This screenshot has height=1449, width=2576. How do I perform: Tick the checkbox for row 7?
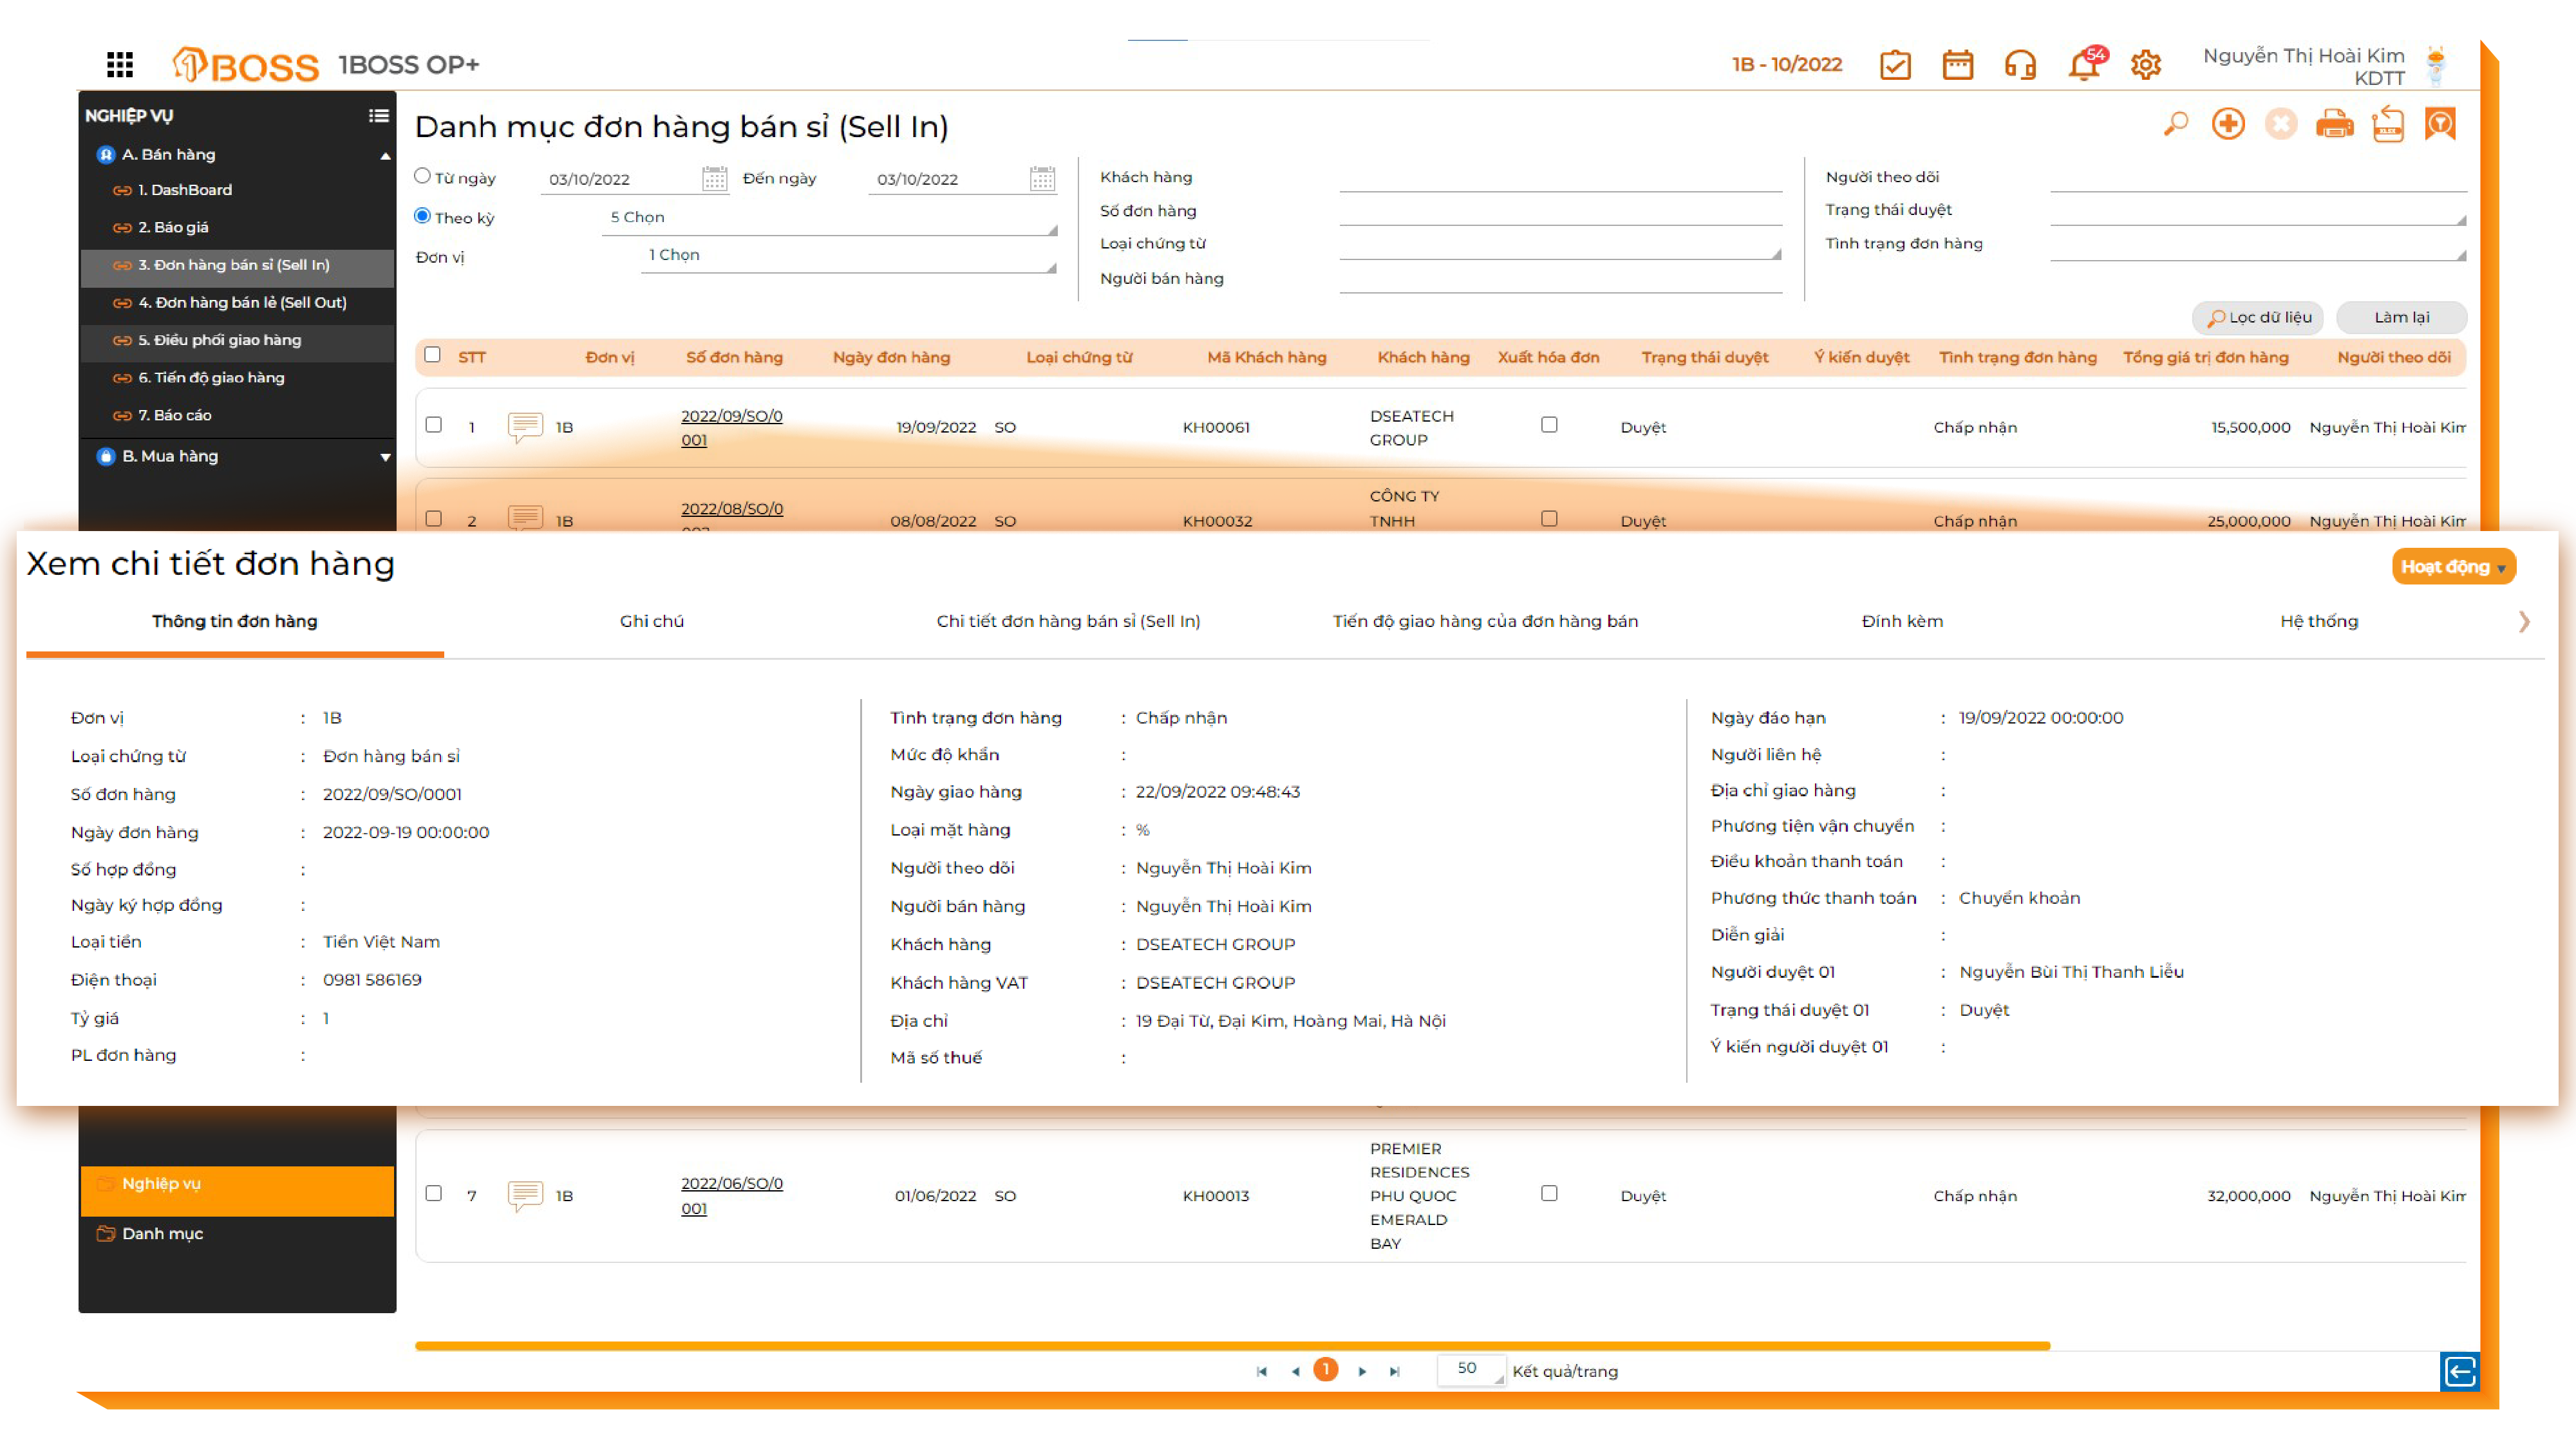tap(433, 1194)
